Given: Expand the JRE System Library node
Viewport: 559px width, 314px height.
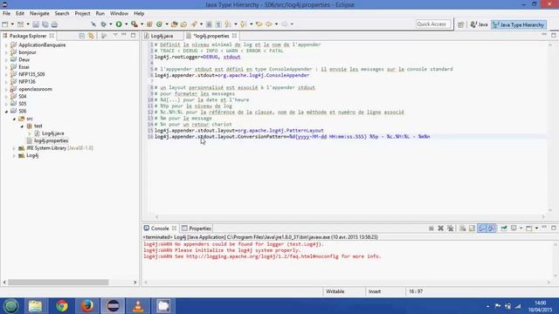Looking at the screenshot, I should click(x=14, y=148).
